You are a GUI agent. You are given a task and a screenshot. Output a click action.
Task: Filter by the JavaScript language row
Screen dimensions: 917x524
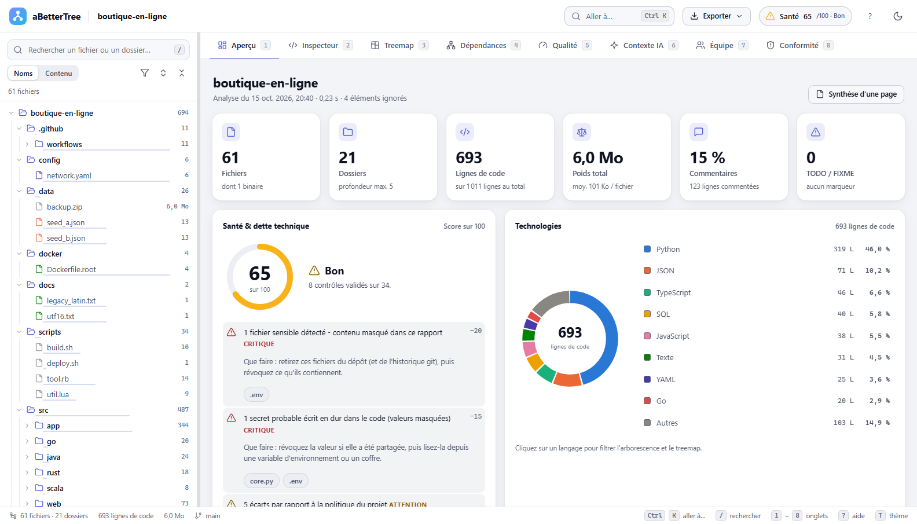pyautogui.click(x=768, y=336)
